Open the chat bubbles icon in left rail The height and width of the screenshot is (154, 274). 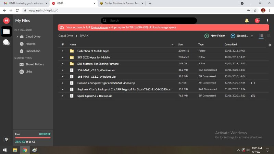[6, 42]
